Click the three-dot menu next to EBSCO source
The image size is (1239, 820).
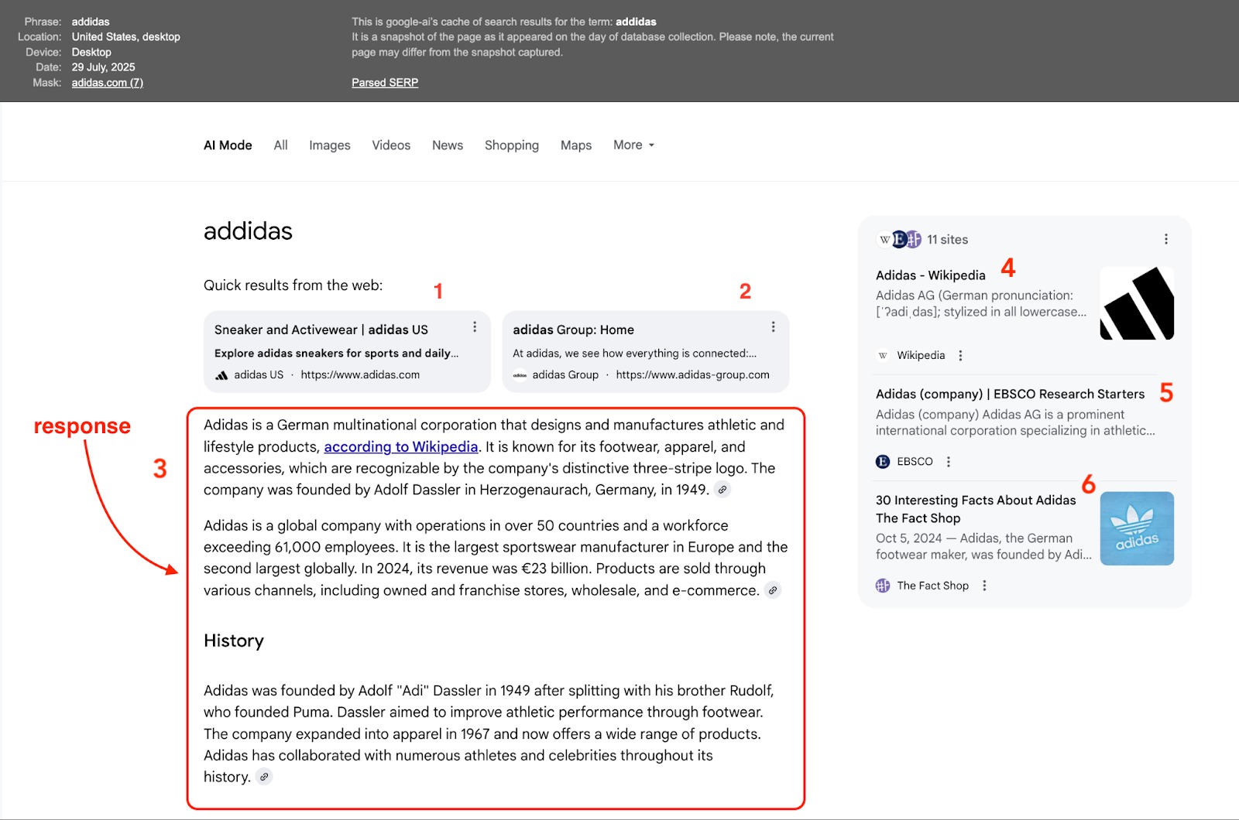pyautogui.click(x=948, y=462)
